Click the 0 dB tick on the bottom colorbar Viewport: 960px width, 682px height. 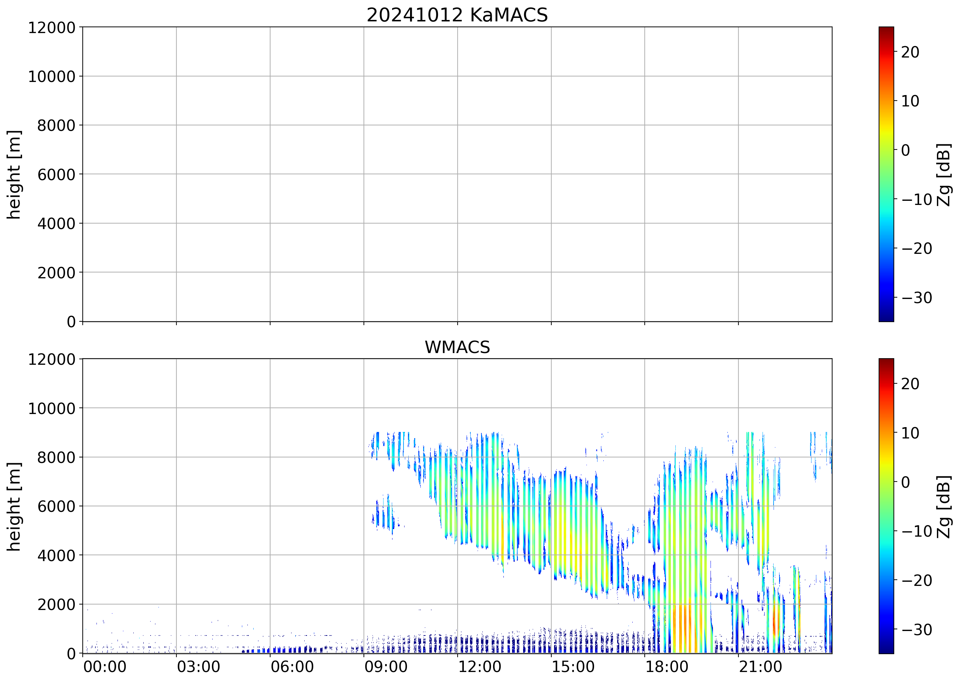[x=905, y=482]
